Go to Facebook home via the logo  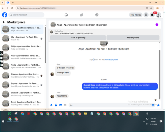click(x=5, y=15)
